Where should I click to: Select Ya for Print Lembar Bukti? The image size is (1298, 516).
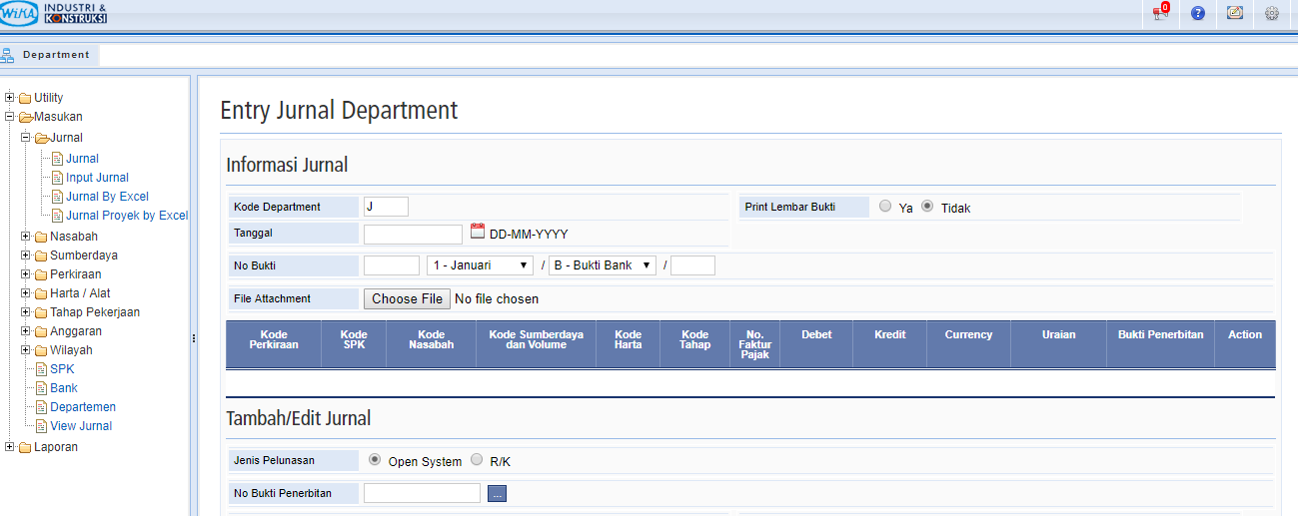click(x=885, y=207)
